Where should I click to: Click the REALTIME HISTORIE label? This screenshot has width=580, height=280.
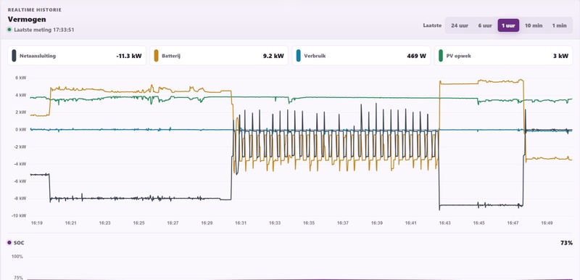click(34, 10)
